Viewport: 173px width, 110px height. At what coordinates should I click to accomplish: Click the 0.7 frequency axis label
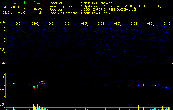[x=2, y=91]
